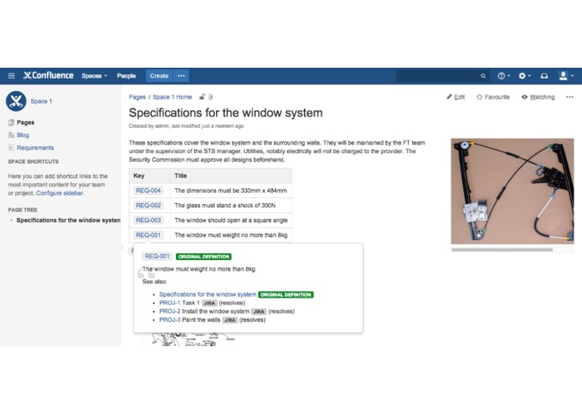Image resolution: width=582 pixels, height=413 pixels.
Task: Open the PROJ-1 JIRA issue link
Action: pos(170,303)
